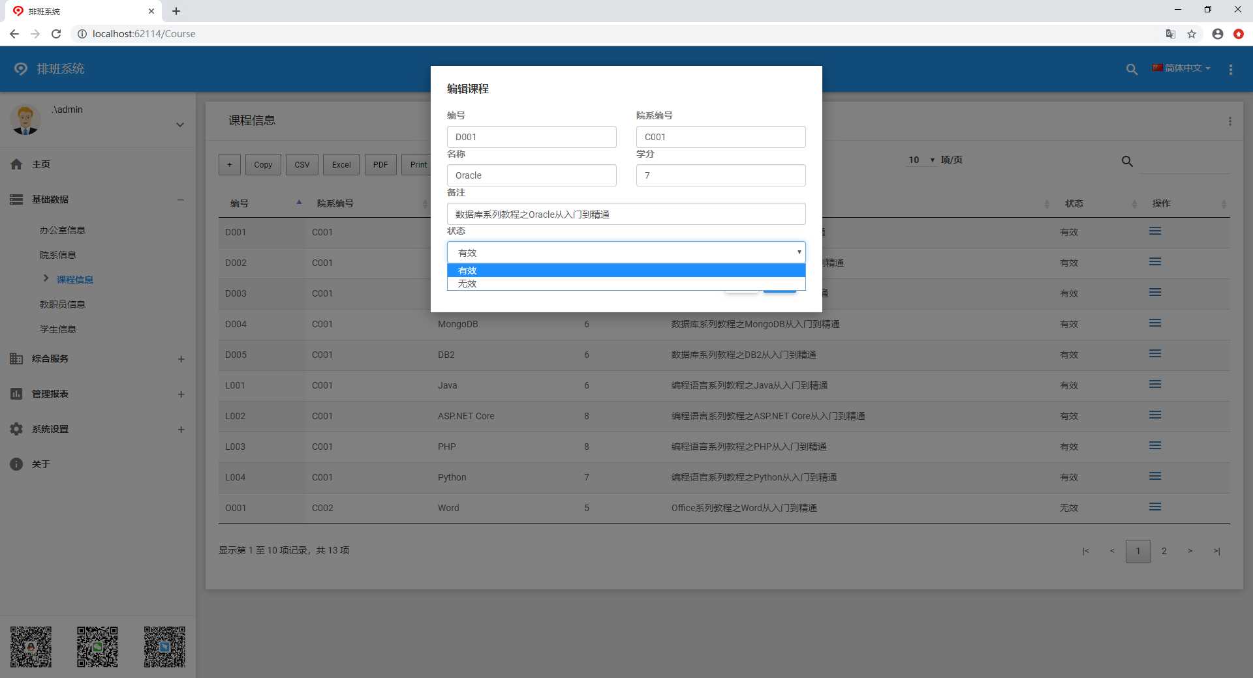Go to next page of table

pyautogui.click(x=1190, y=552)
